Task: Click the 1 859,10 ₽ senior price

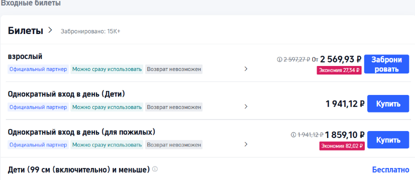Action: click(345, 135)
